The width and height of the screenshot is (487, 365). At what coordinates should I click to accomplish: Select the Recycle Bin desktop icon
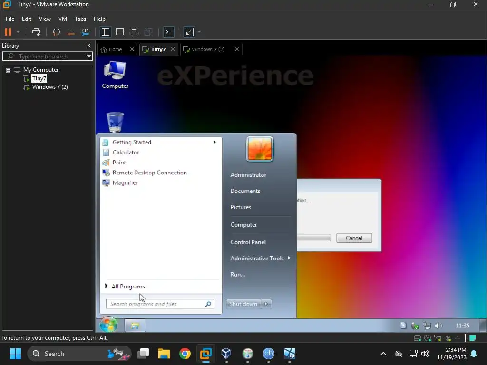point(115,122)
